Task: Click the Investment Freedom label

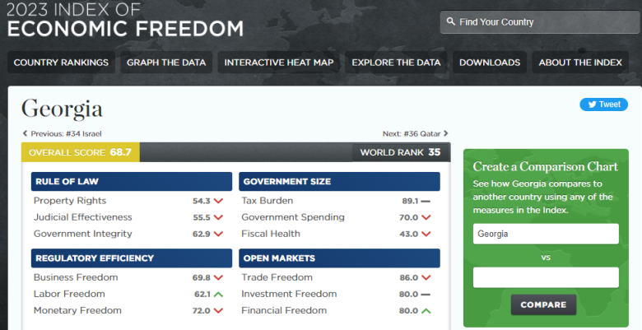Action: point(289,294)
